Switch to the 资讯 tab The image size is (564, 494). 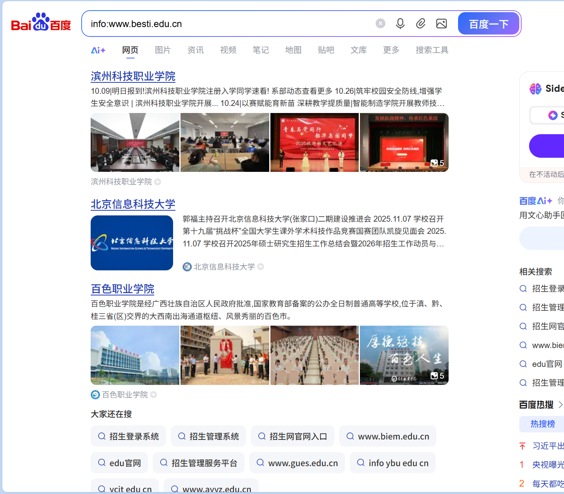click(195, 50)
